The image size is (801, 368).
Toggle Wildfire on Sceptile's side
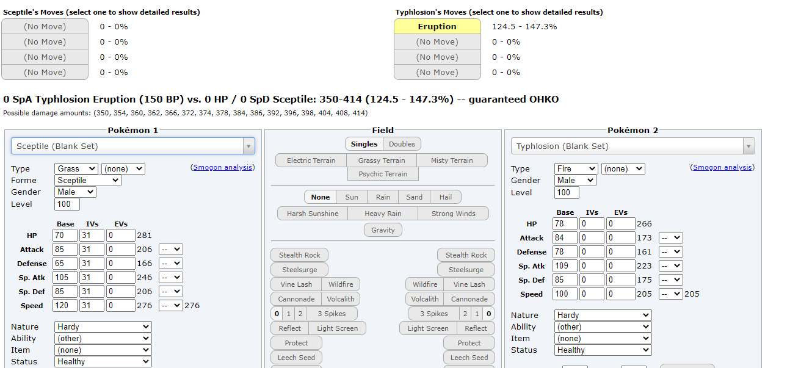pos(341,284)
